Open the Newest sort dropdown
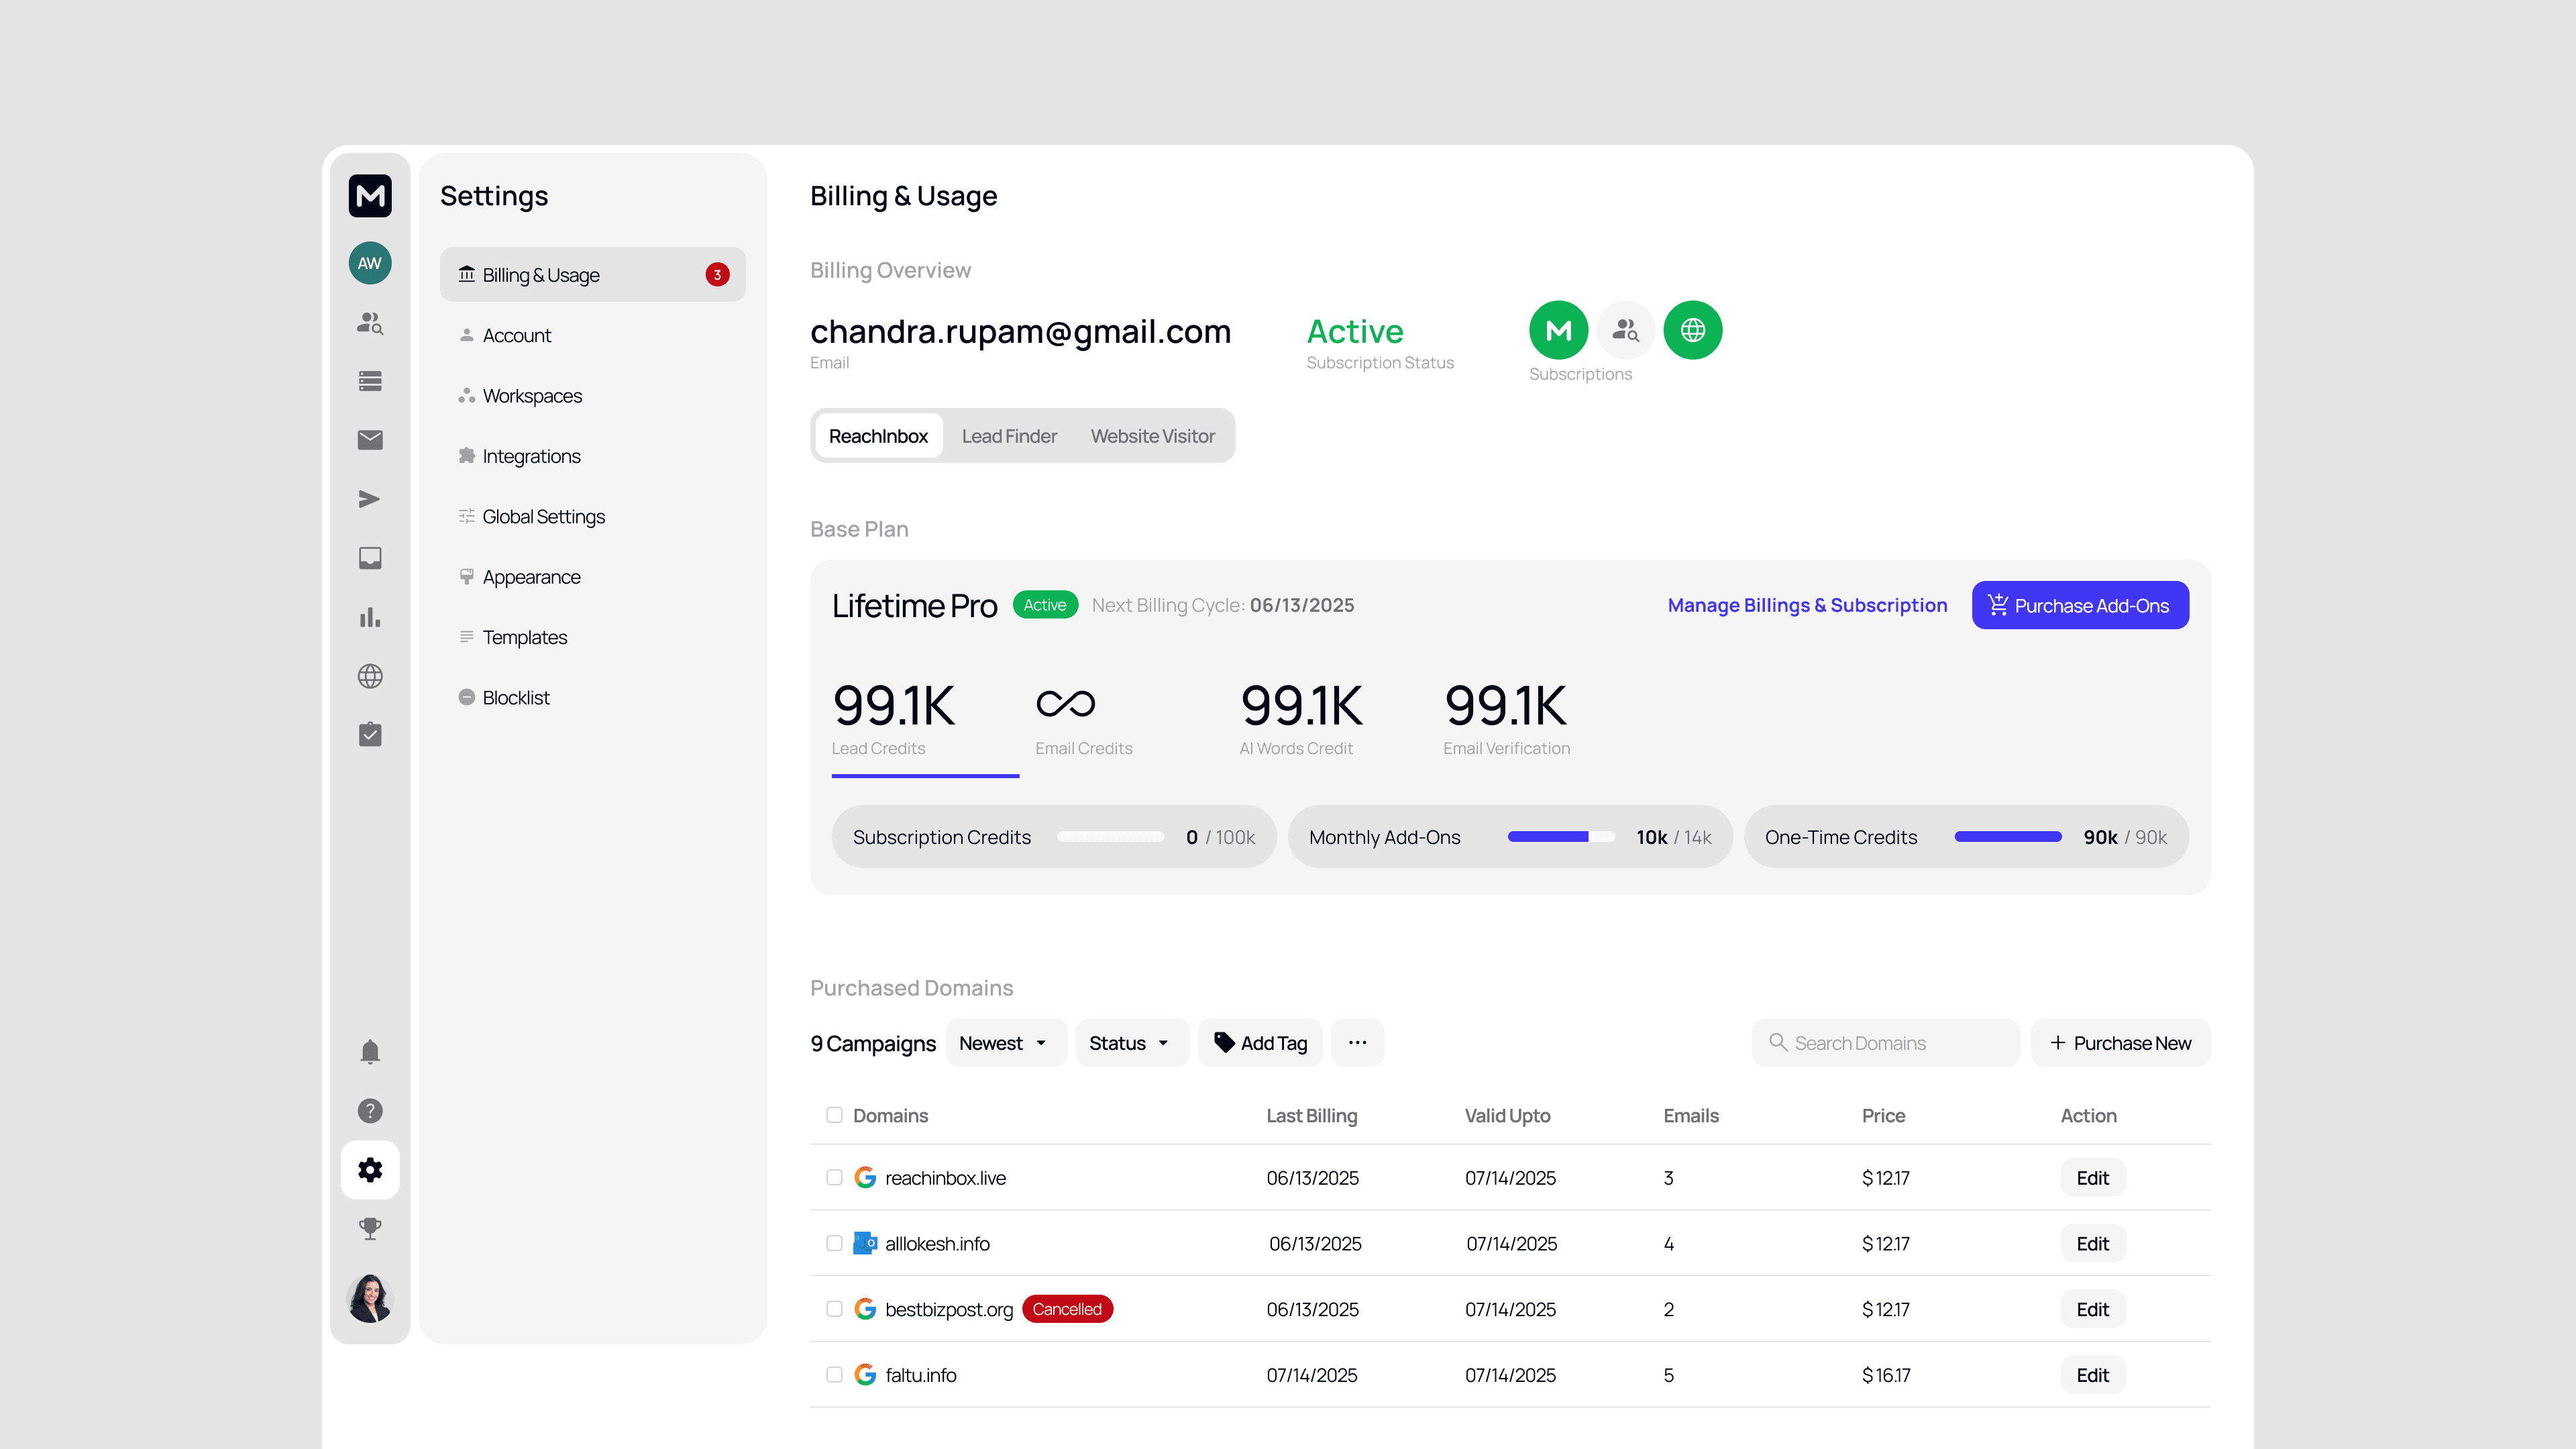 click(1004, 1043)
